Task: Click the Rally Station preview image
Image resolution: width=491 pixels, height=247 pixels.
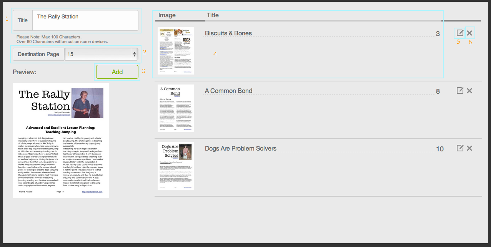Action: [61, 141]
